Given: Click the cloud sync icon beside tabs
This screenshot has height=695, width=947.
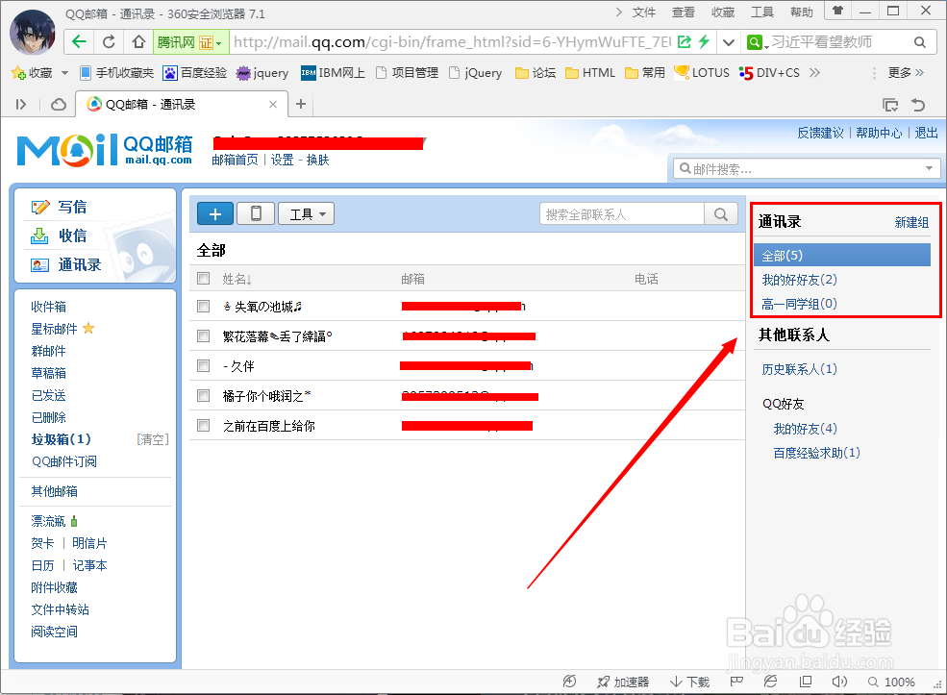Looking at the screenshot, I should pyautogui.click(x=59, y=105).
